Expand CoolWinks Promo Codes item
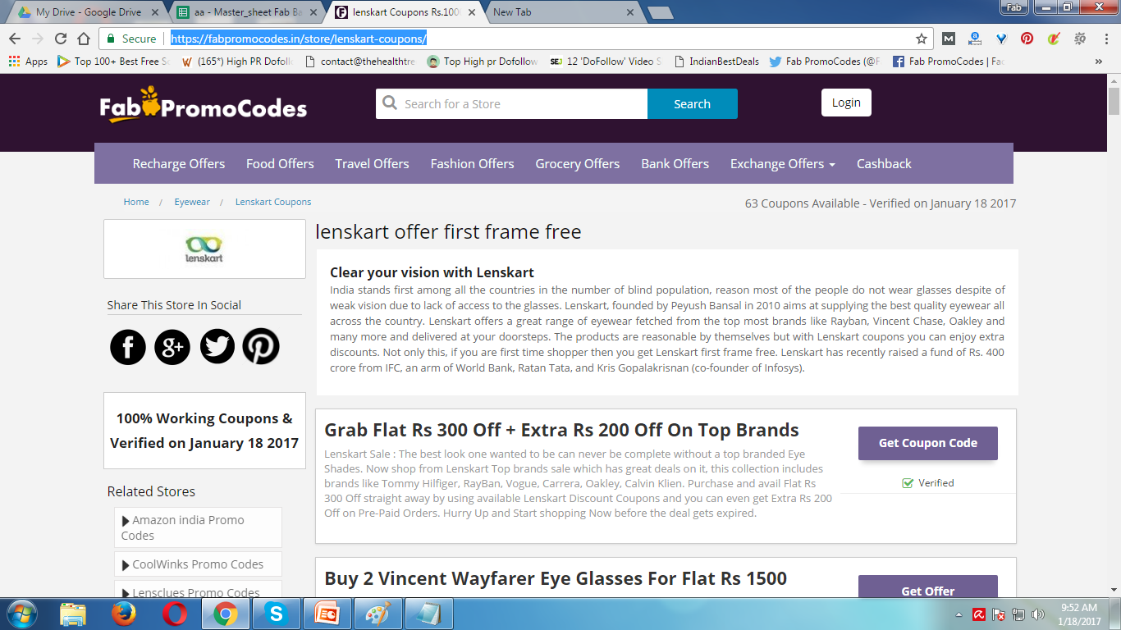The width and height of the screenshot is (1121, 630). click(198, 564)
